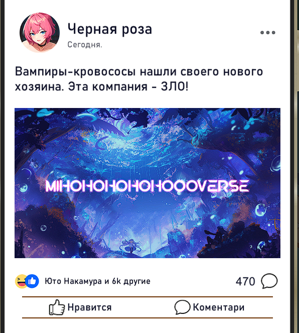This screenshot has width=299, height=333.
Task: Click the MIHOHOHOHOHOOOOVERSE glowing title text
Action: (147, 186)
